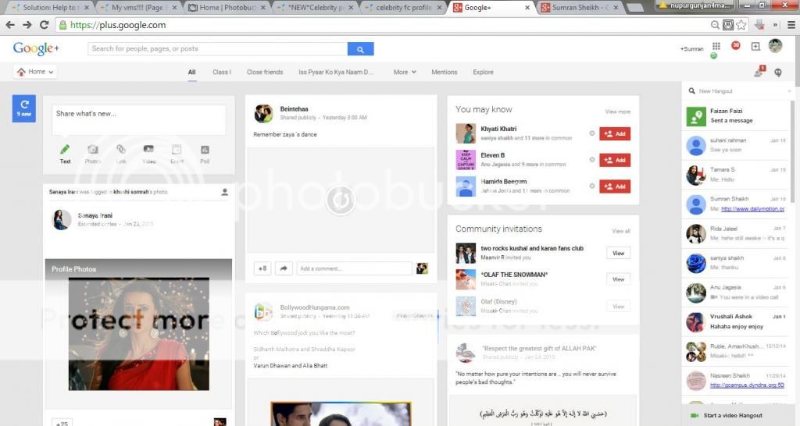The width and height of the screenshot is (800, 426).
Task: Click share arrow on Beintehaa post
Action: pos(284,268)
